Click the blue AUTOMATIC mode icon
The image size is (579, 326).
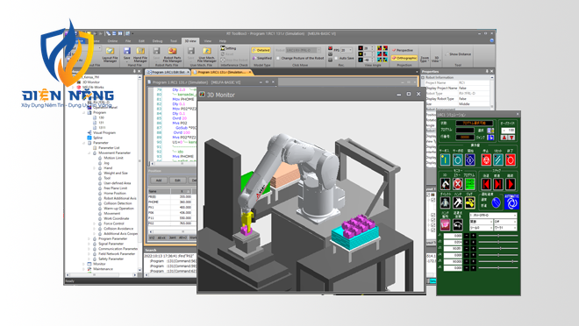511,202
